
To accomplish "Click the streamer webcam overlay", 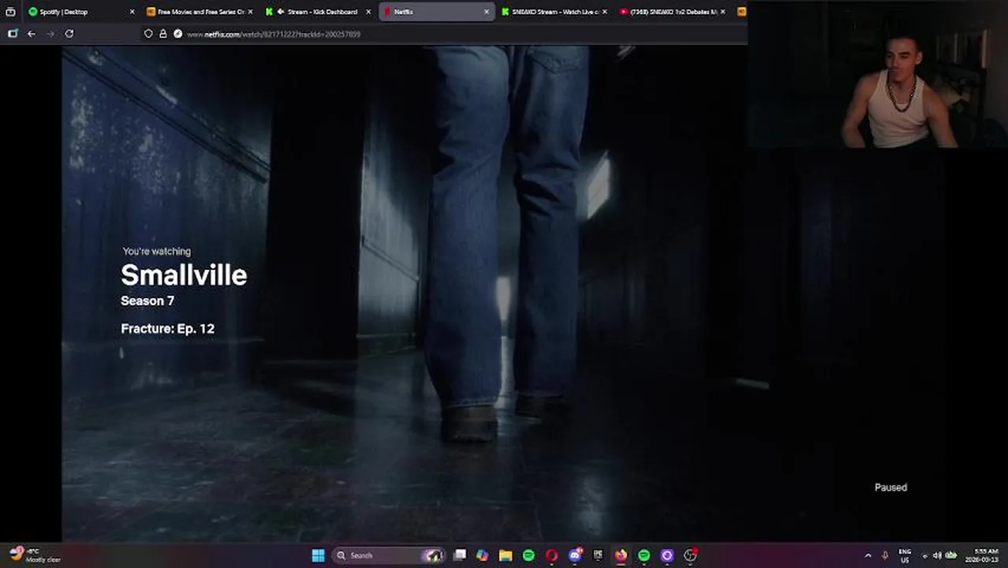I will [878, 74].
